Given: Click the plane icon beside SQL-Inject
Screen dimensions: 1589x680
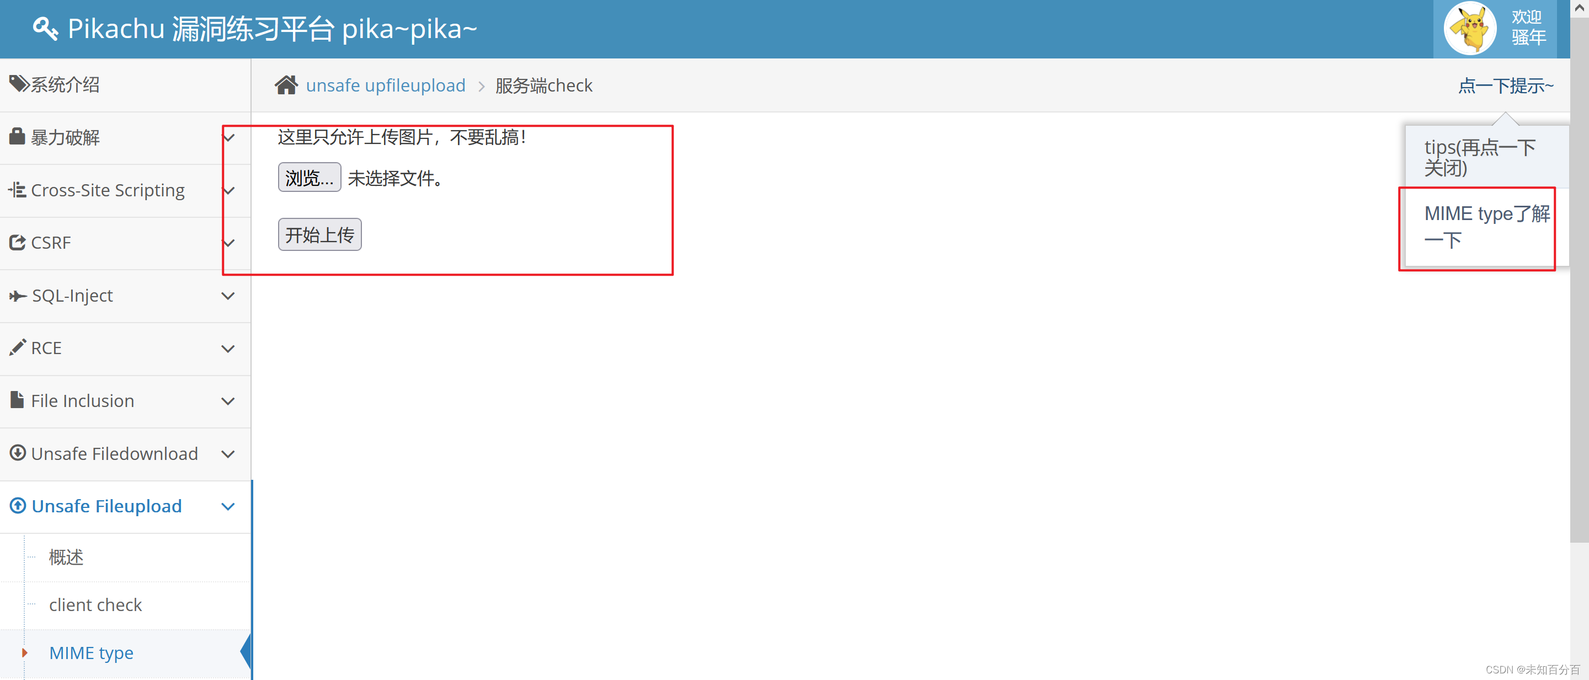Looking at the screenshot, I should tap(17, 296).
